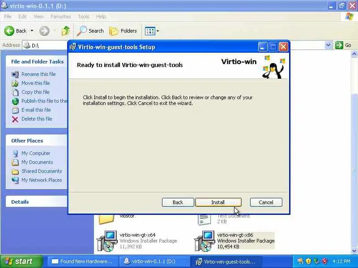Open Shared Documents from Other Places
The width and height of the screenshot is (358, 268).
[42, 171]
